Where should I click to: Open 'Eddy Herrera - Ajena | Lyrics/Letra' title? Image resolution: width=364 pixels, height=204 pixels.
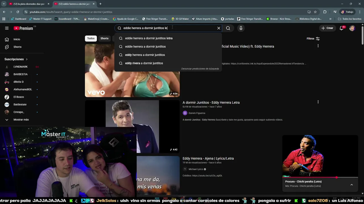208,158
